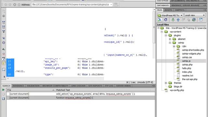Select the add_action search result row
Viewport: 208px width, 117px height.
coord(81,94)
